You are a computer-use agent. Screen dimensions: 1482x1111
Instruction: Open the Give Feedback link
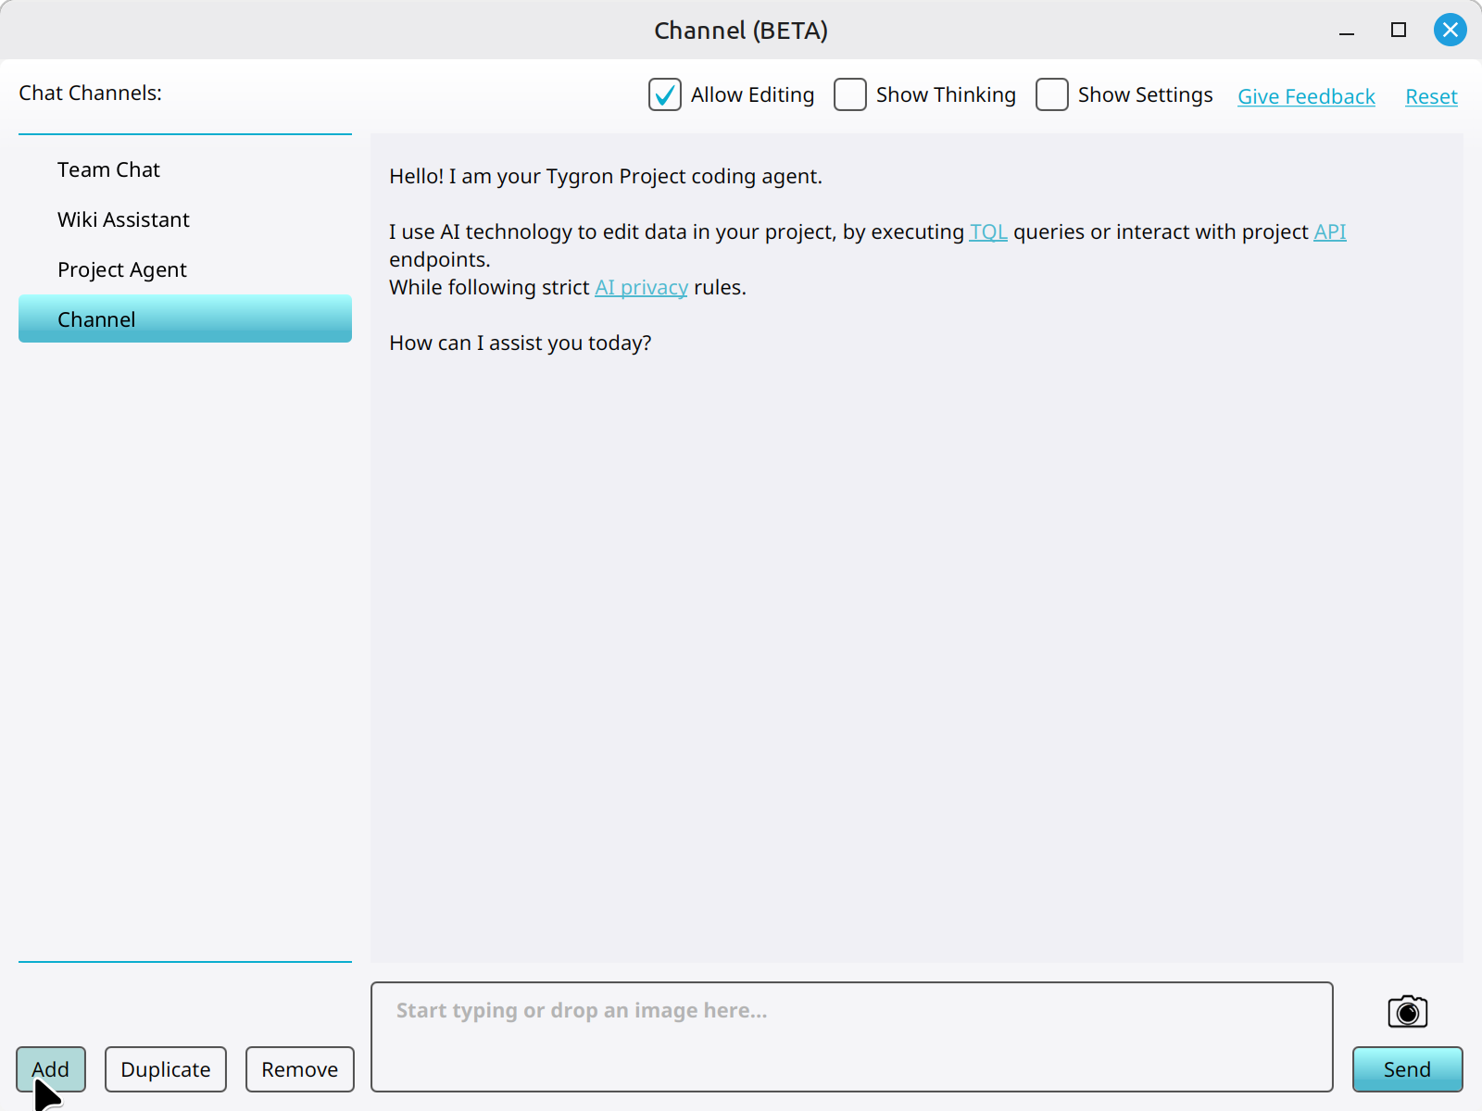click(x=1306, y=96)
